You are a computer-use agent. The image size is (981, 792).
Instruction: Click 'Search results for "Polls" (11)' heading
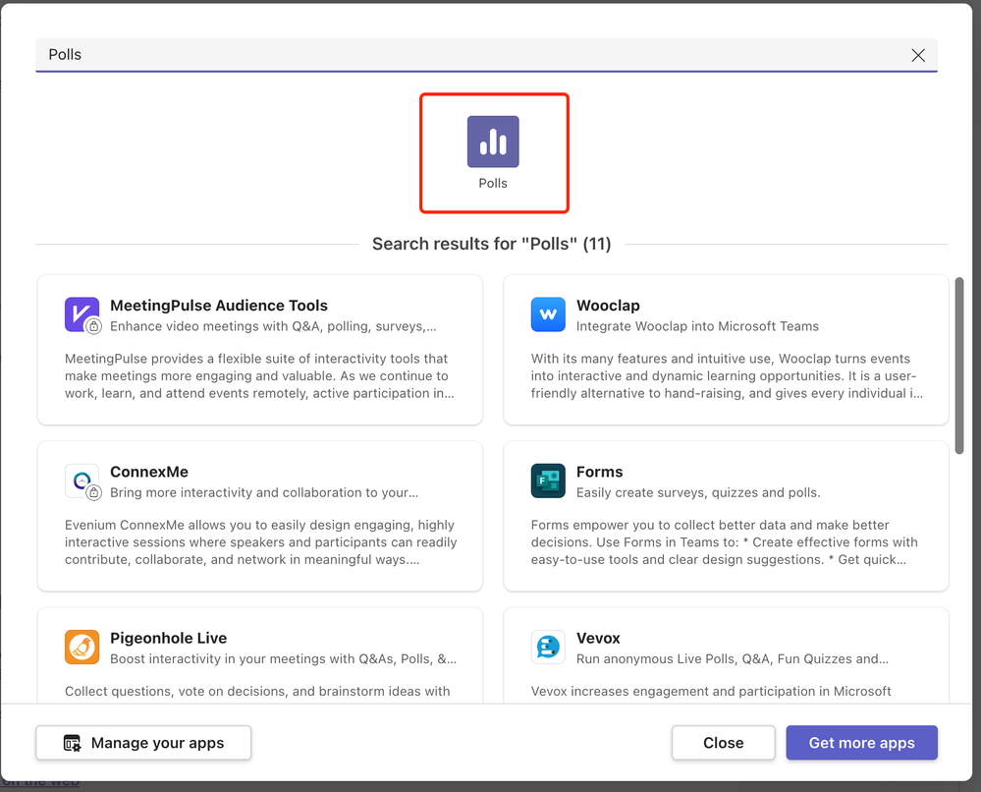point(492,244)
